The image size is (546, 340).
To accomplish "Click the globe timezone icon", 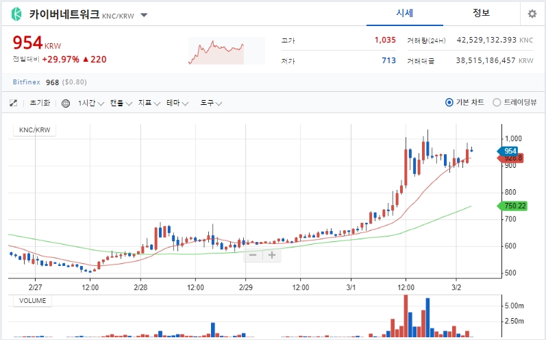I will (66, 104).
